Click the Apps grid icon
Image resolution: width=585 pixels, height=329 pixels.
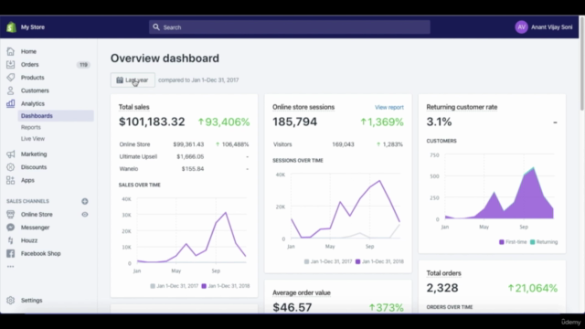10,180
